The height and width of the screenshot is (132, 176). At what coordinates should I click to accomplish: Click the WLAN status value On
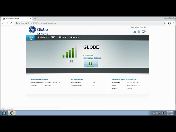94,82
